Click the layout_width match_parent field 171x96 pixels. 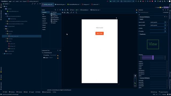(x=157, y=22)
